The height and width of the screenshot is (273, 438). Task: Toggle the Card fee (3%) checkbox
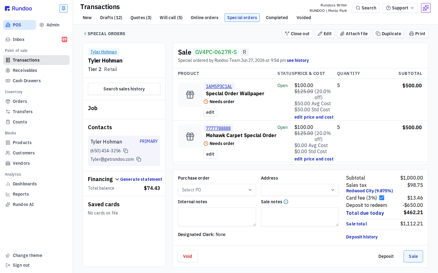click(x=382, y=198)
